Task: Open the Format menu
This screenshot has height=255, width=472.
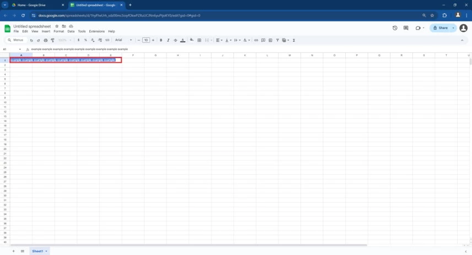Action: pyautogui.click(x=58, y=31)
